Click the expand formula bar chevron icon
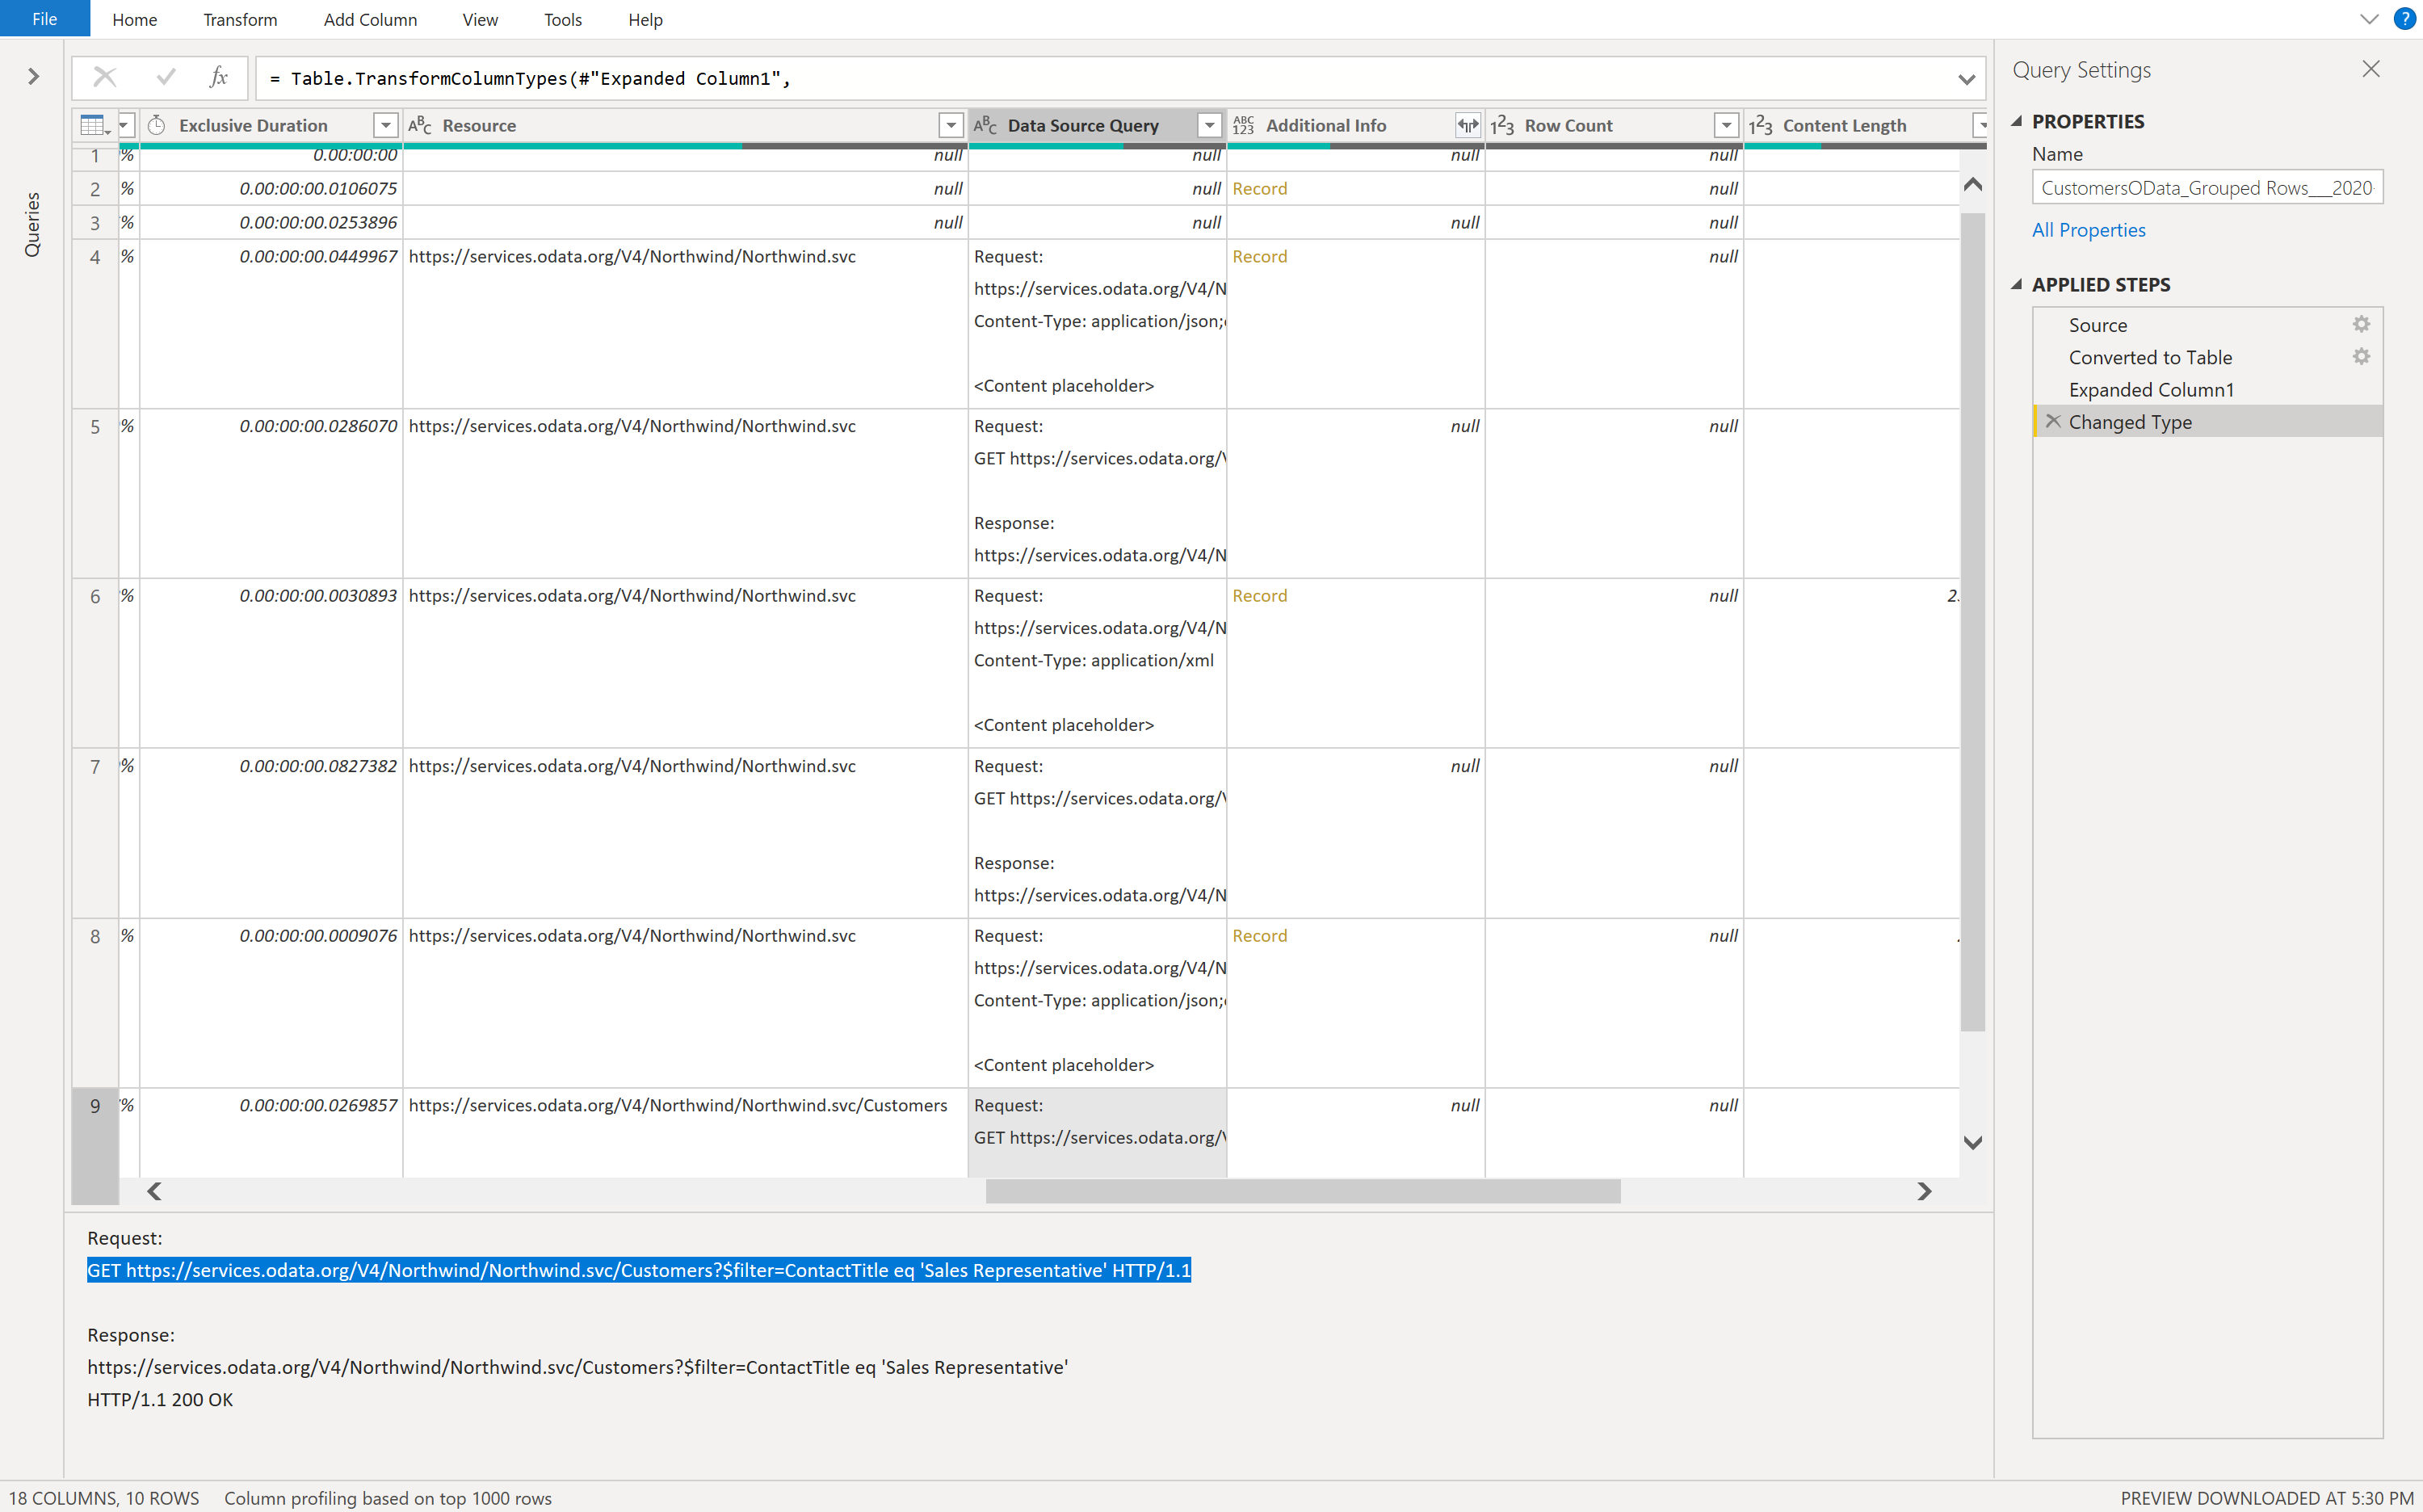This screenshot has height=1512, width=2423. coord(1967,78)
